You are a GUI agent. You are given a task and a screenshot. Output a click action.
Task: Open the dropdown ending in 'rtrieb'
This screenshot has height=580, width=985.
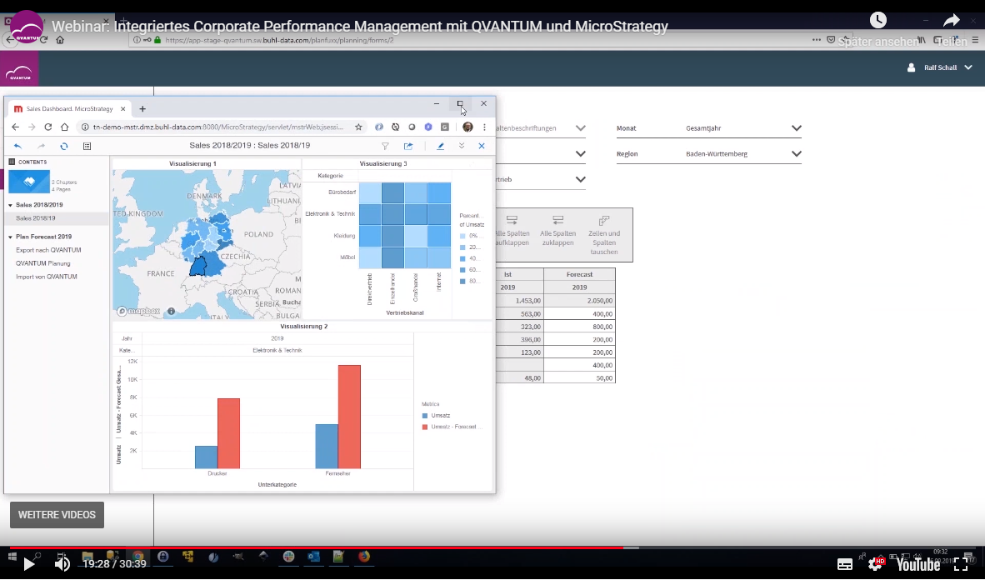[541, 180]
